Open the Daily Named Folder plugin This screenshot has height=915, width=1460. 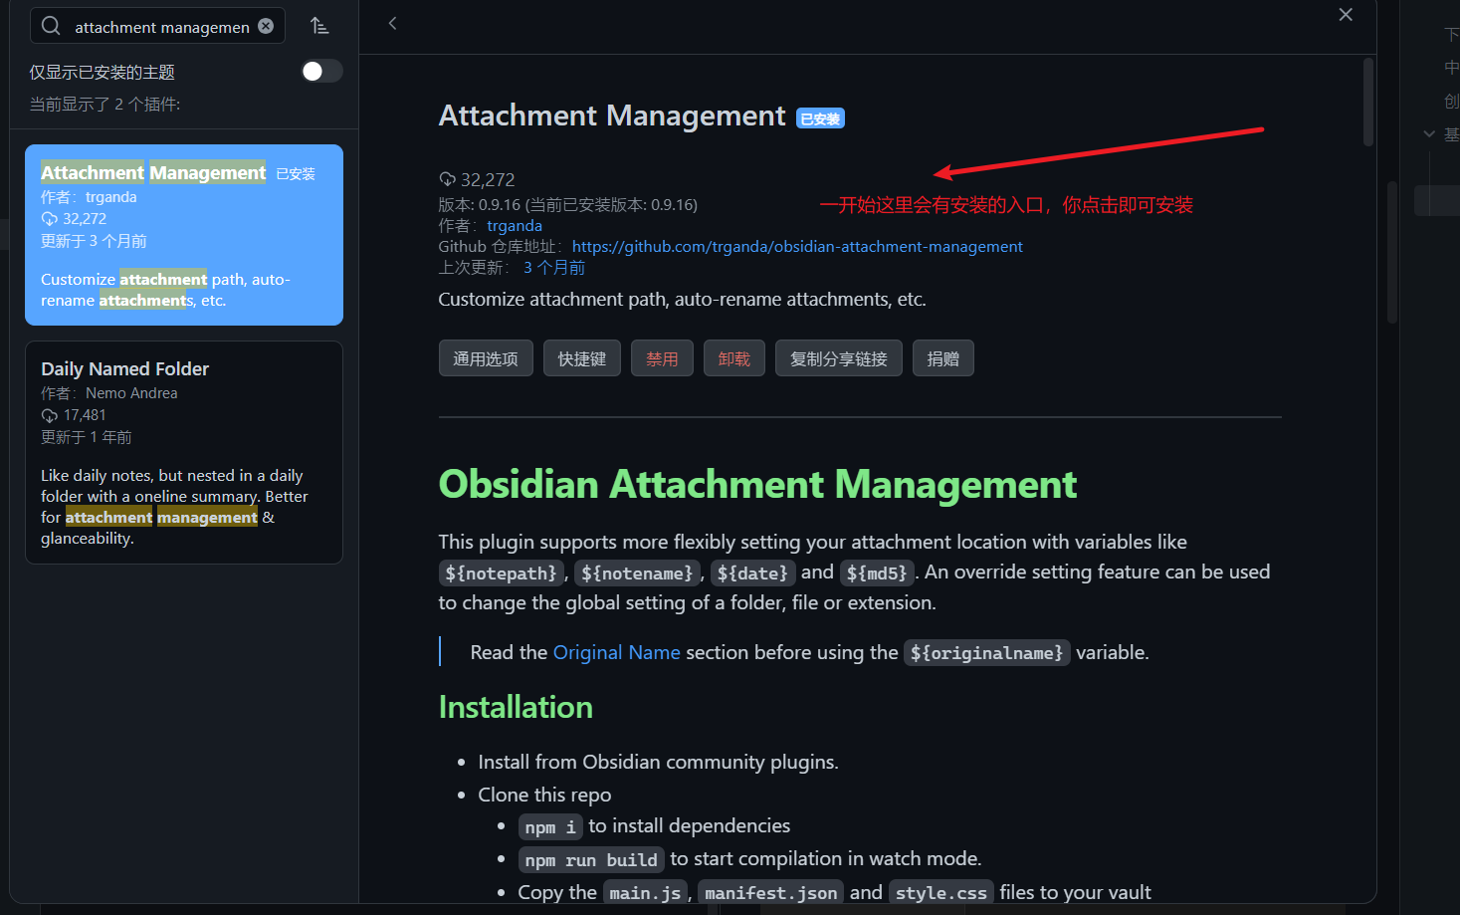(183, 452)
